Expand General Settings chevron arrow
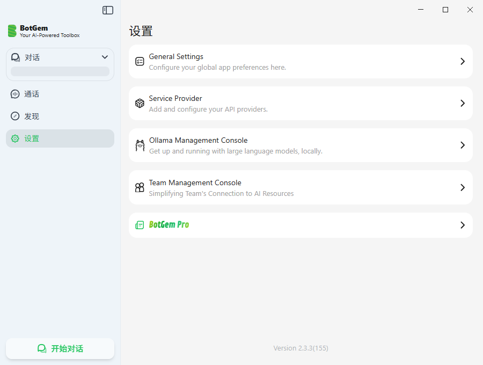The width and height of the screenshot is (483, 365). click(463, 61)
